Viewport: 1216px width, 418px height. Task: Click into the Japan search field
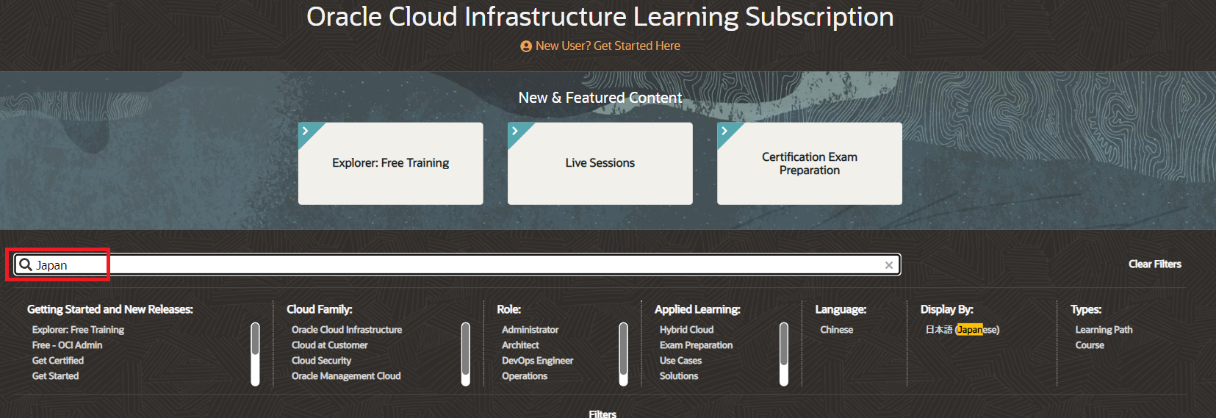tap(458, 264)
